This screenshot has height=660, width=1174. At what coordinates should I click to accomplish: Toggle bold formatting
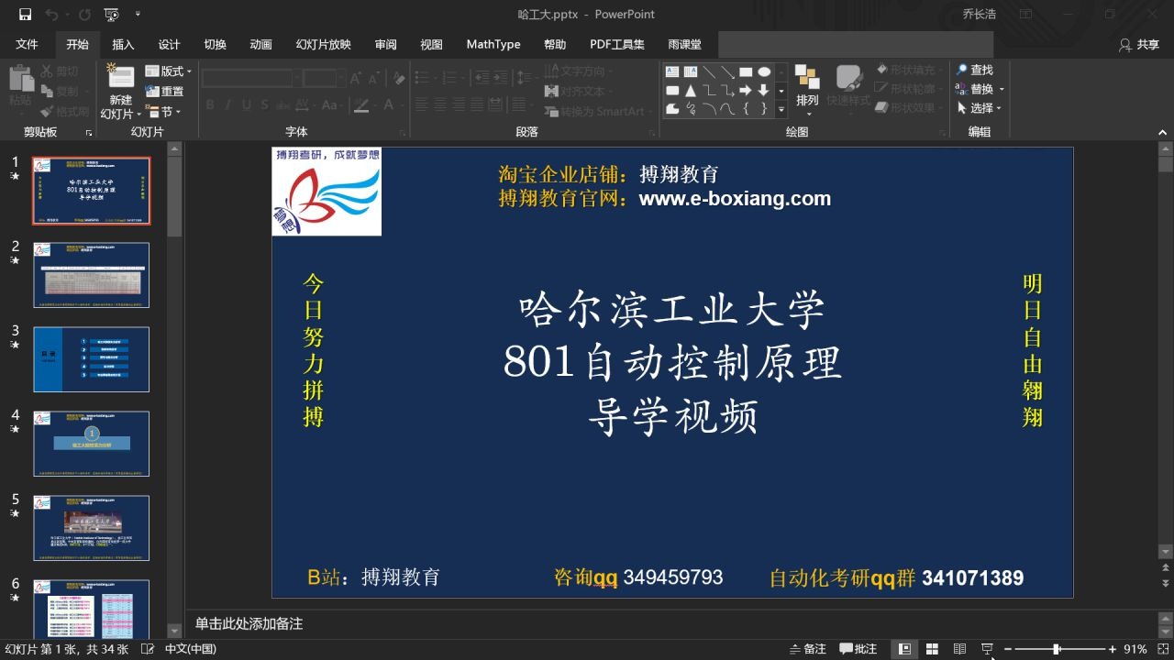pyautogui.click(x=210, y=104)
